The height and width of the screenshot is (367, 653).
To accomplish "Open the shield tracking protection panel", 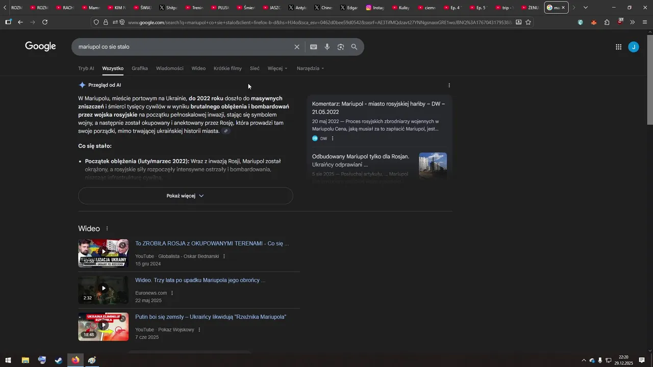I will [96, 22].
